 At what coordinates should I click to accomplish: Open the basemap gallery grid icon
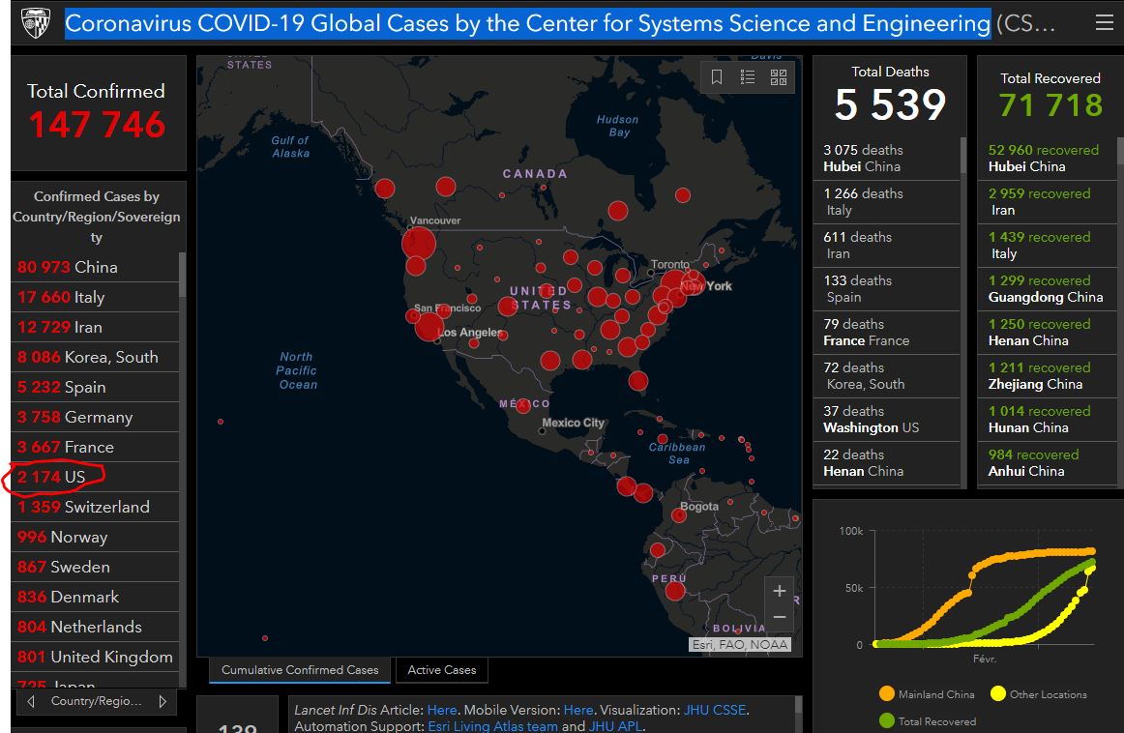(x=779, y=76)
